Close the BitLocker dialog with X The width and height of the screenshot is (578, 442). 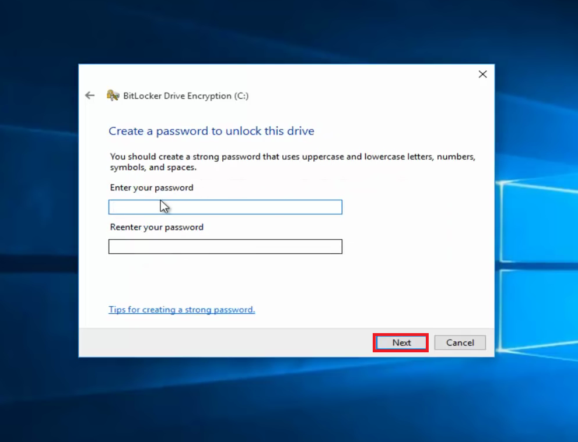point(482,75)
